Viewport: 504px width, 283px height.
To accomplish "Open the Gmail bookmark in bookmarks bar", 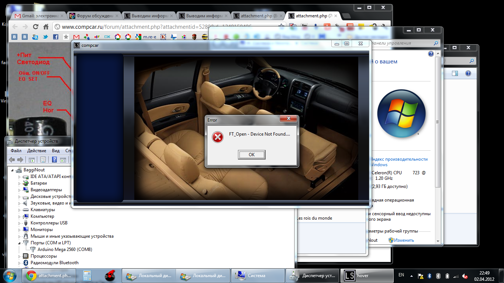I will [x=76, y=37].
